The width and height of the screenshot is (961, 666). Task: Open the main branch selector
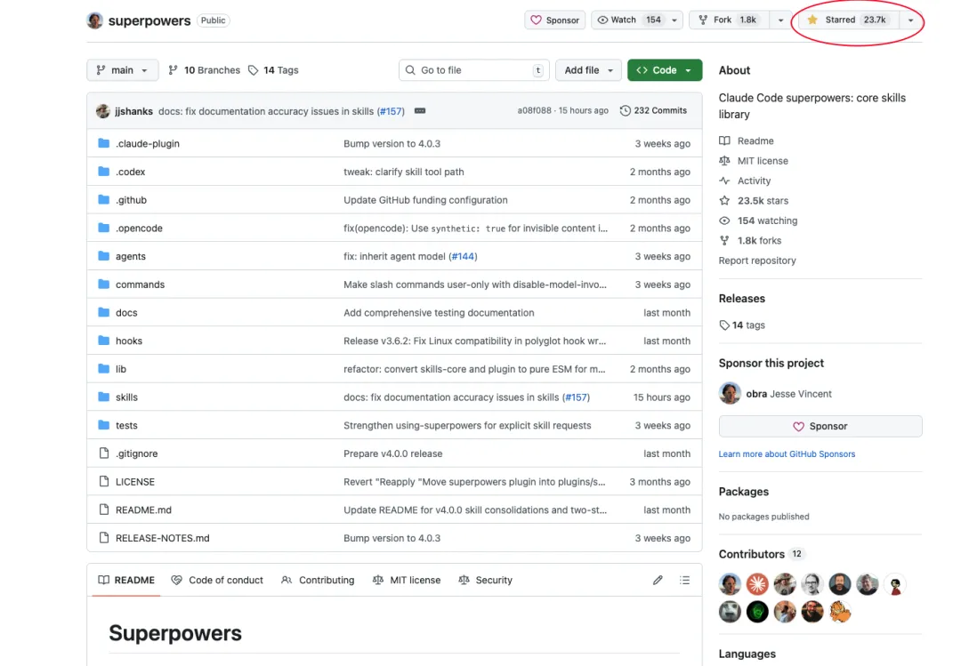(123, 70)
